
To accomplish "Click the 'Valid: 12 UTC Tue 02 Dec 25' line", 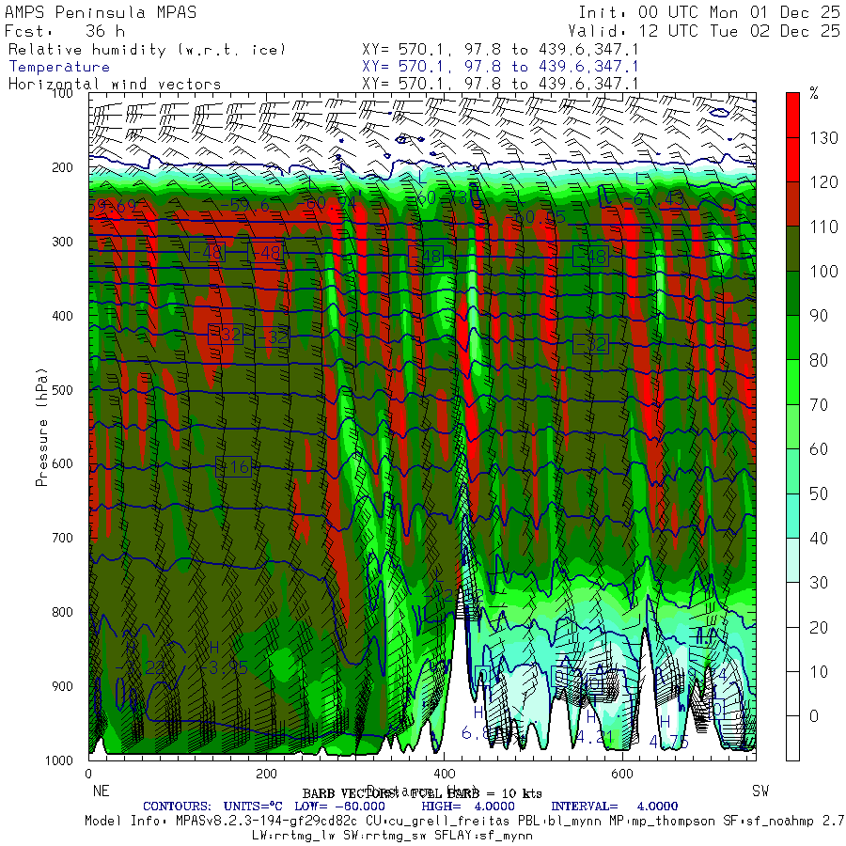I will pos(703,31).
